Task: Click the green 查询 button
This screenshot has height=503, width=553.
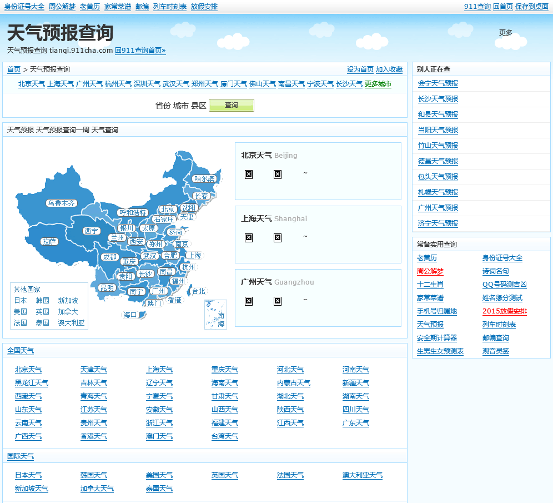Action: click(232, 105)
